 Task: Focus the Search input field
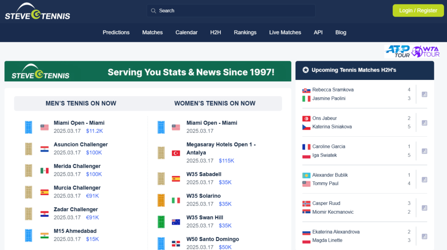(231, 11)
